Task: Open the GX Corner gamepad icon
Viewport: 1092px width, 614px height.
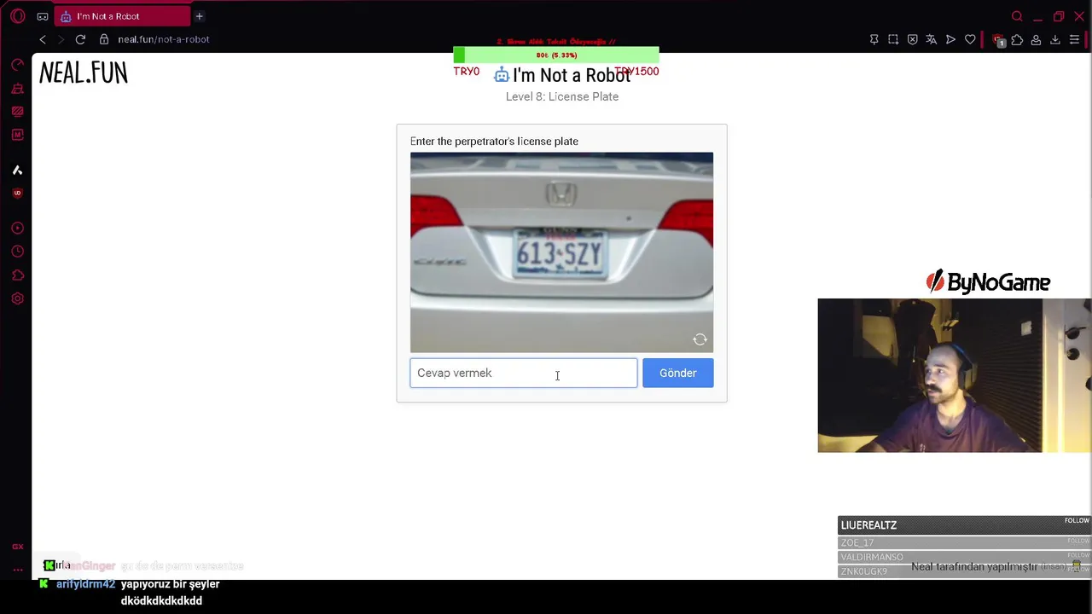Action: (43, 16)
